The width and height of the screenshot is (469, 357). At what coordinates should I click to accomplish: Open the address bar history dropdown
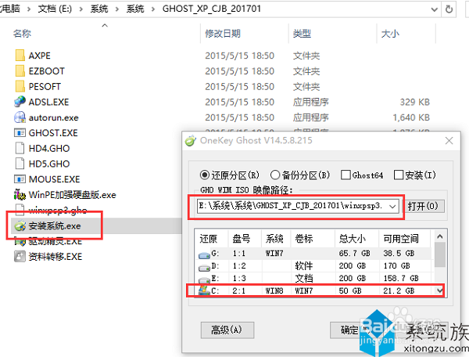tap(435, 9)
